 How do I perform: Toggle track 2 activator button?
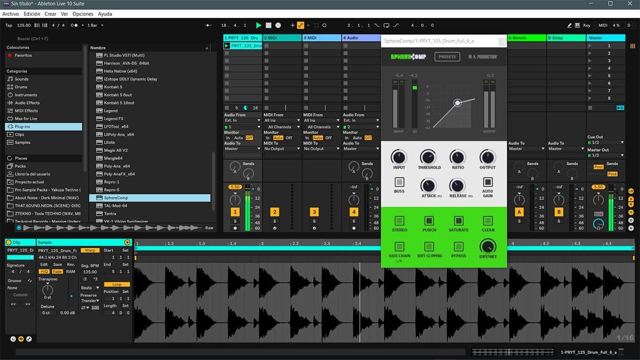pos(275,212)
